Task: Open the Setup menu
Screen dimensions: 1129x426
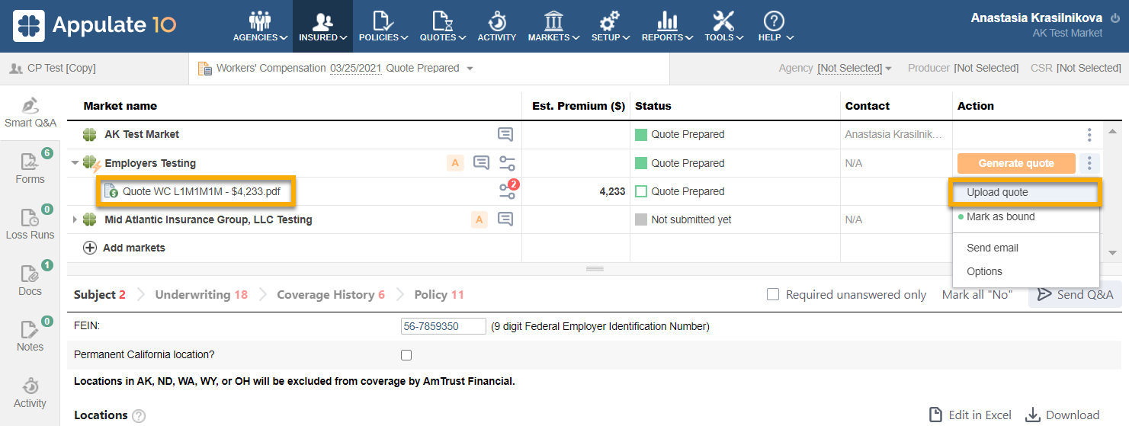Action: 610,26
